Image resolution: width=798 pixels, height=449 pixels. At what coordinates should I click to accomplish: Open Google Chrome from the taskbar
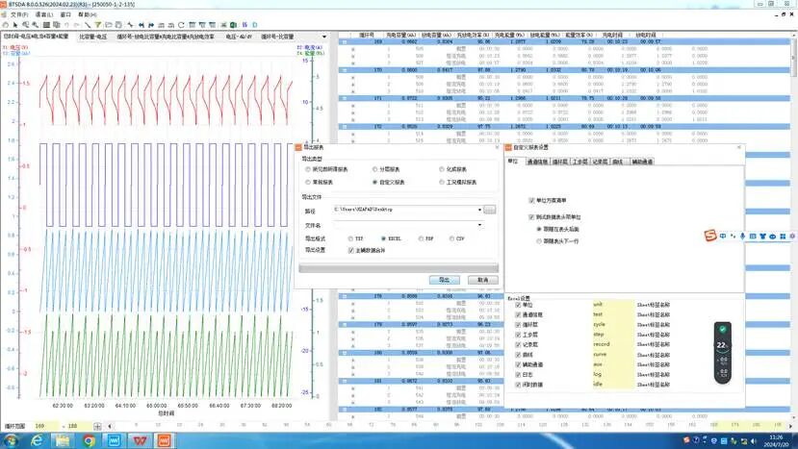click(x=90, y=441)
